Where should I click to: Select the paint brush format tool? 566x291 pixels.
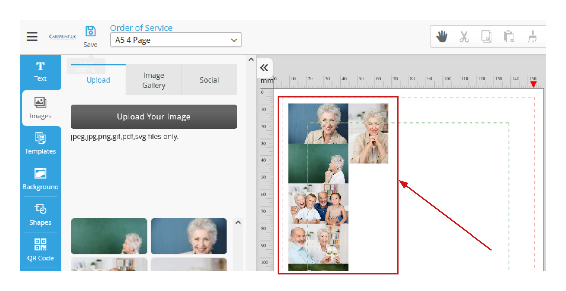(532, 36)
